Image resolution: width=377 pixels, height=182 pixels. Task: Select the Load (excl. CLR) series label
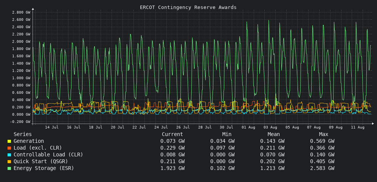(38, 148)
